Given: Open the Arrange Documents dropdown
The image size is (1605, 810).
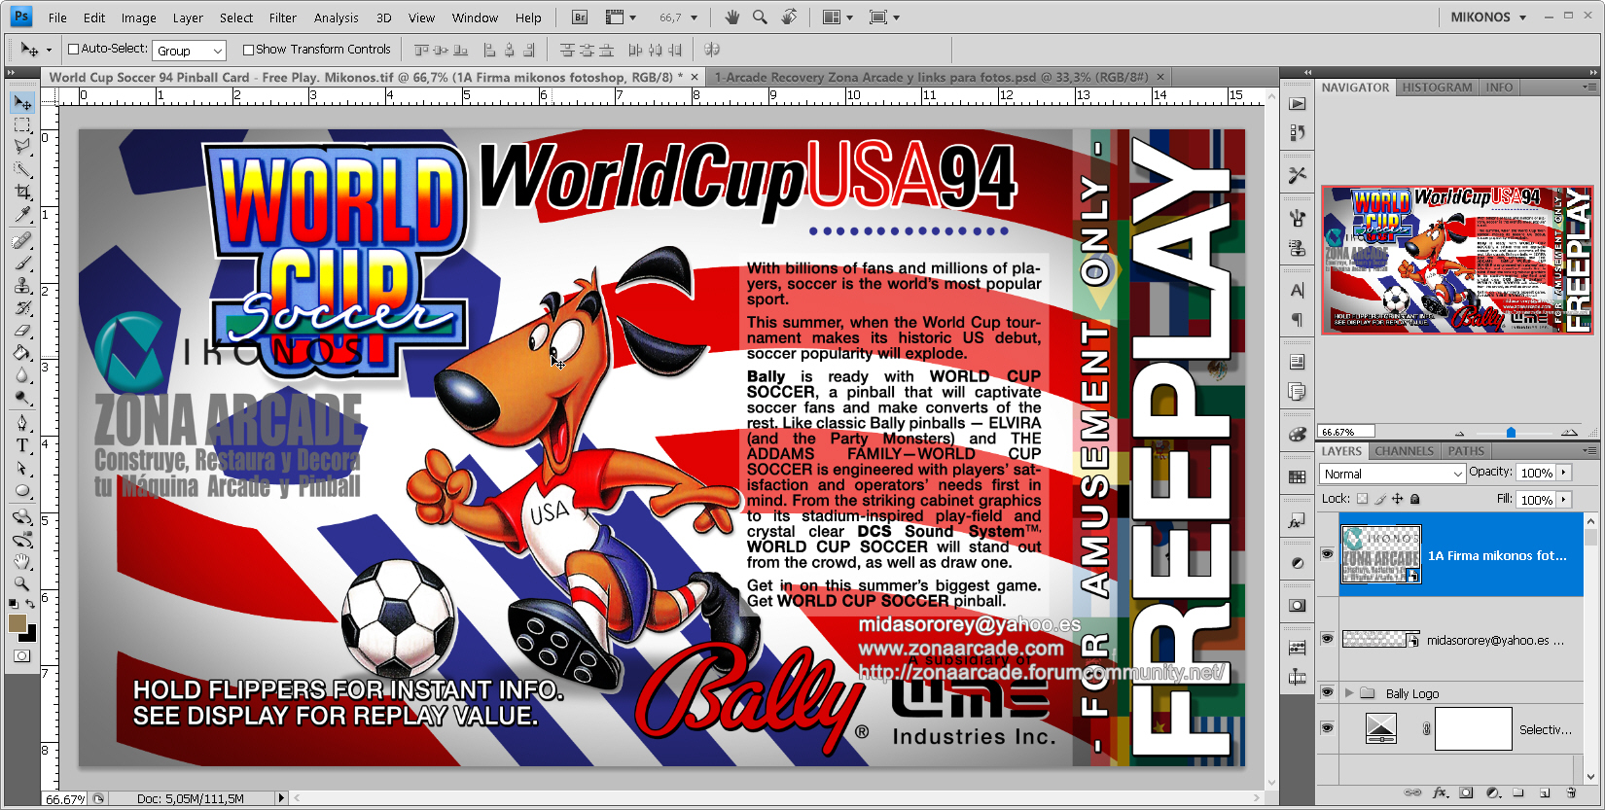Looking at the screenshot, I should [x=838, y=18].
